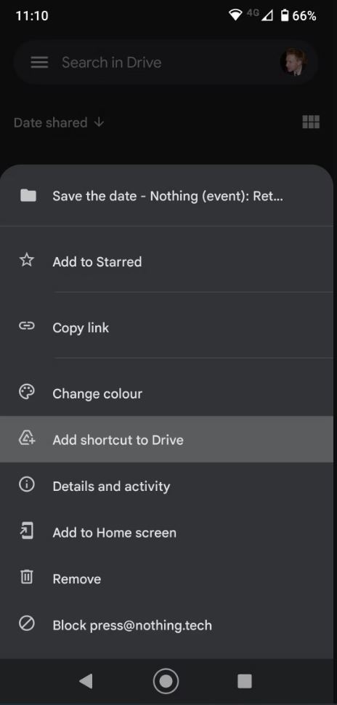Open the Date shared sort options
The image size is (337, 705).
click(51, 123)
